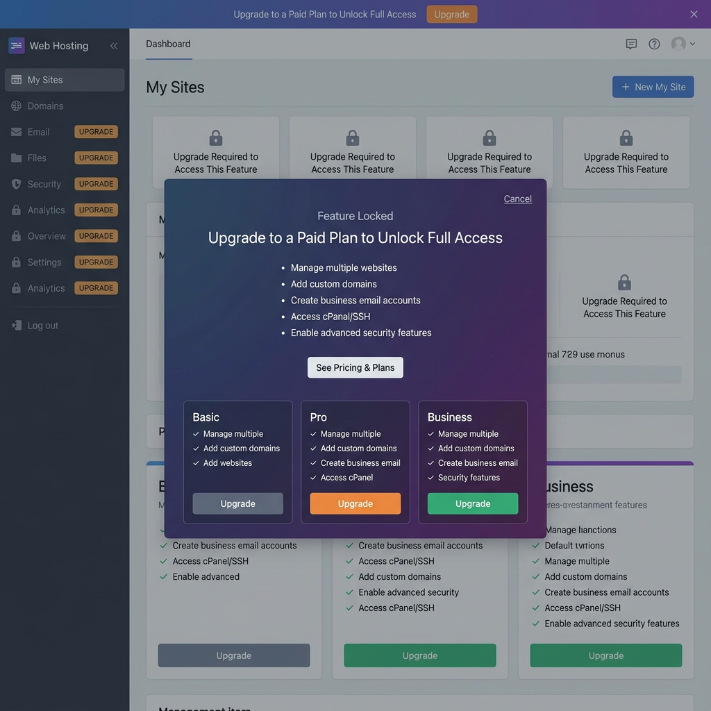The width and height of the screenshot is (711, 711).
Task: Open Overview in the sidebar
Action: (x=47, y=236)
